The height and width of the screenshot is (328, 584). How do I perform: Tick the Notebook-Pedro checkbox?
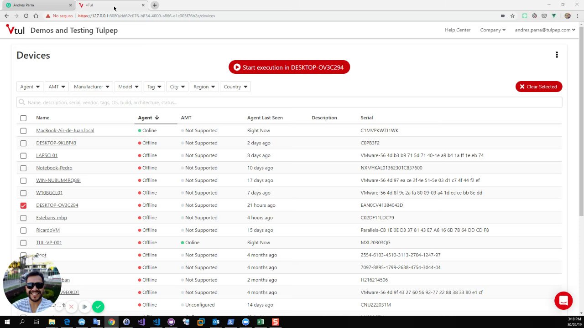23,168
